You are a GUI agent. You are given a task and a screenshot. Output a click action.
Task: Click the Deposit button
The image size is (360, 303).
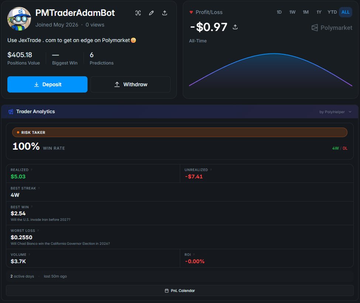(47, 84)
